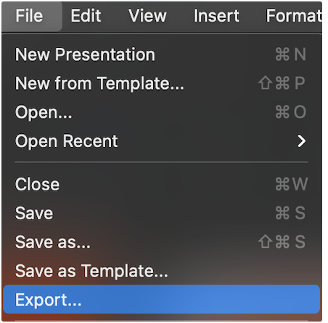Screen dimensions: 328x323
Task: Click the ⇧⌘P shortcut symbol beside New from Template
Action: coord(282,83)
